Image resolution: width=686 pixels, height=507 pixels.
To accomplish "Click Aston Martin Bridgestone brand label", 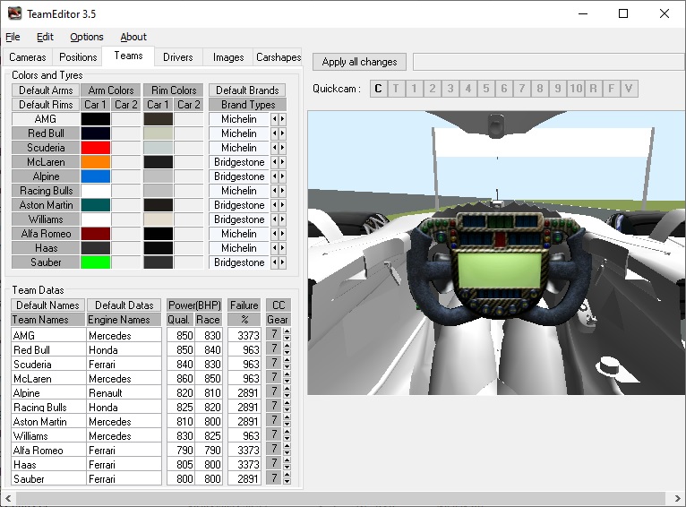I will (239, 205).
